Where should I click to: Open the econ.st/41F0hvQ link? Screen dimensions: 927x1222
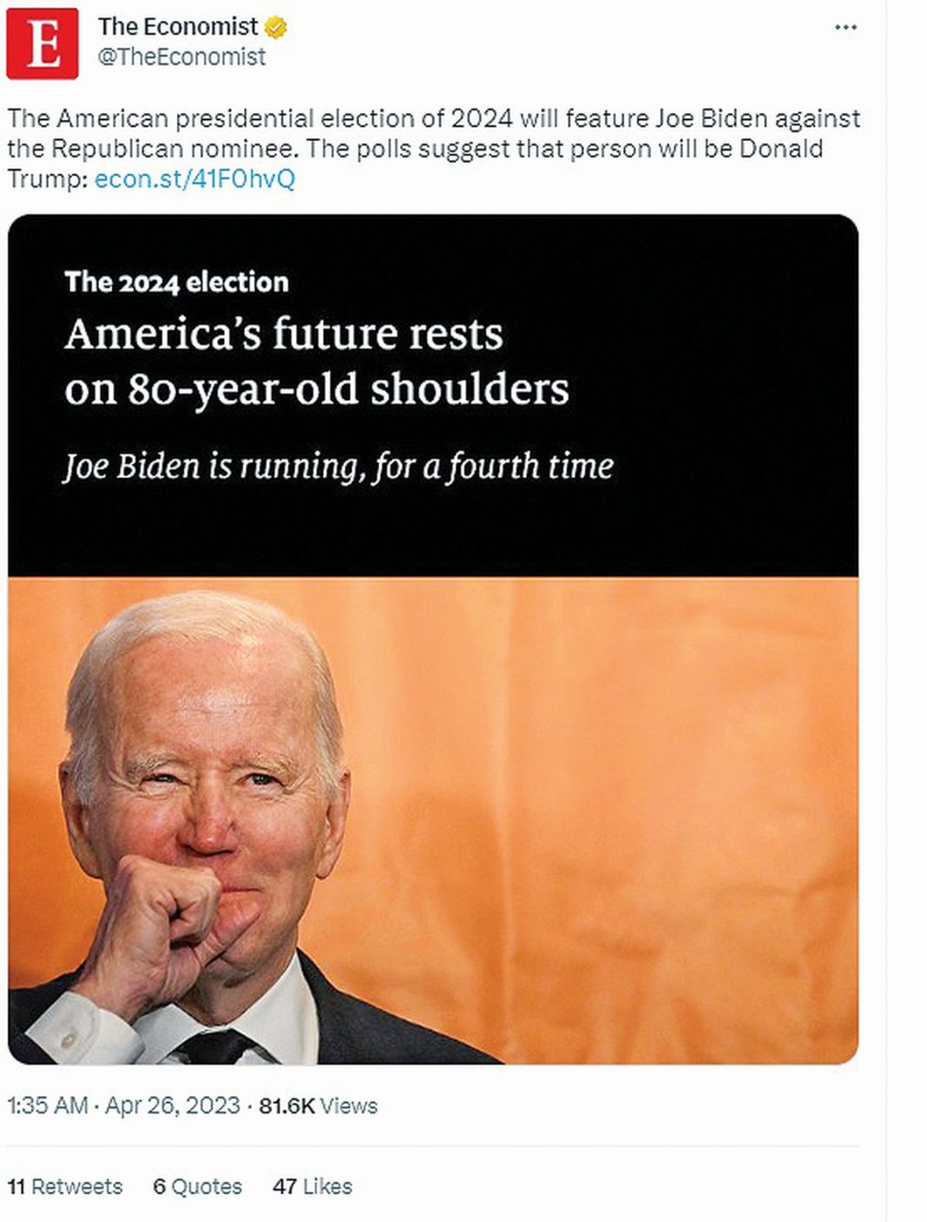tap(194, 179)
